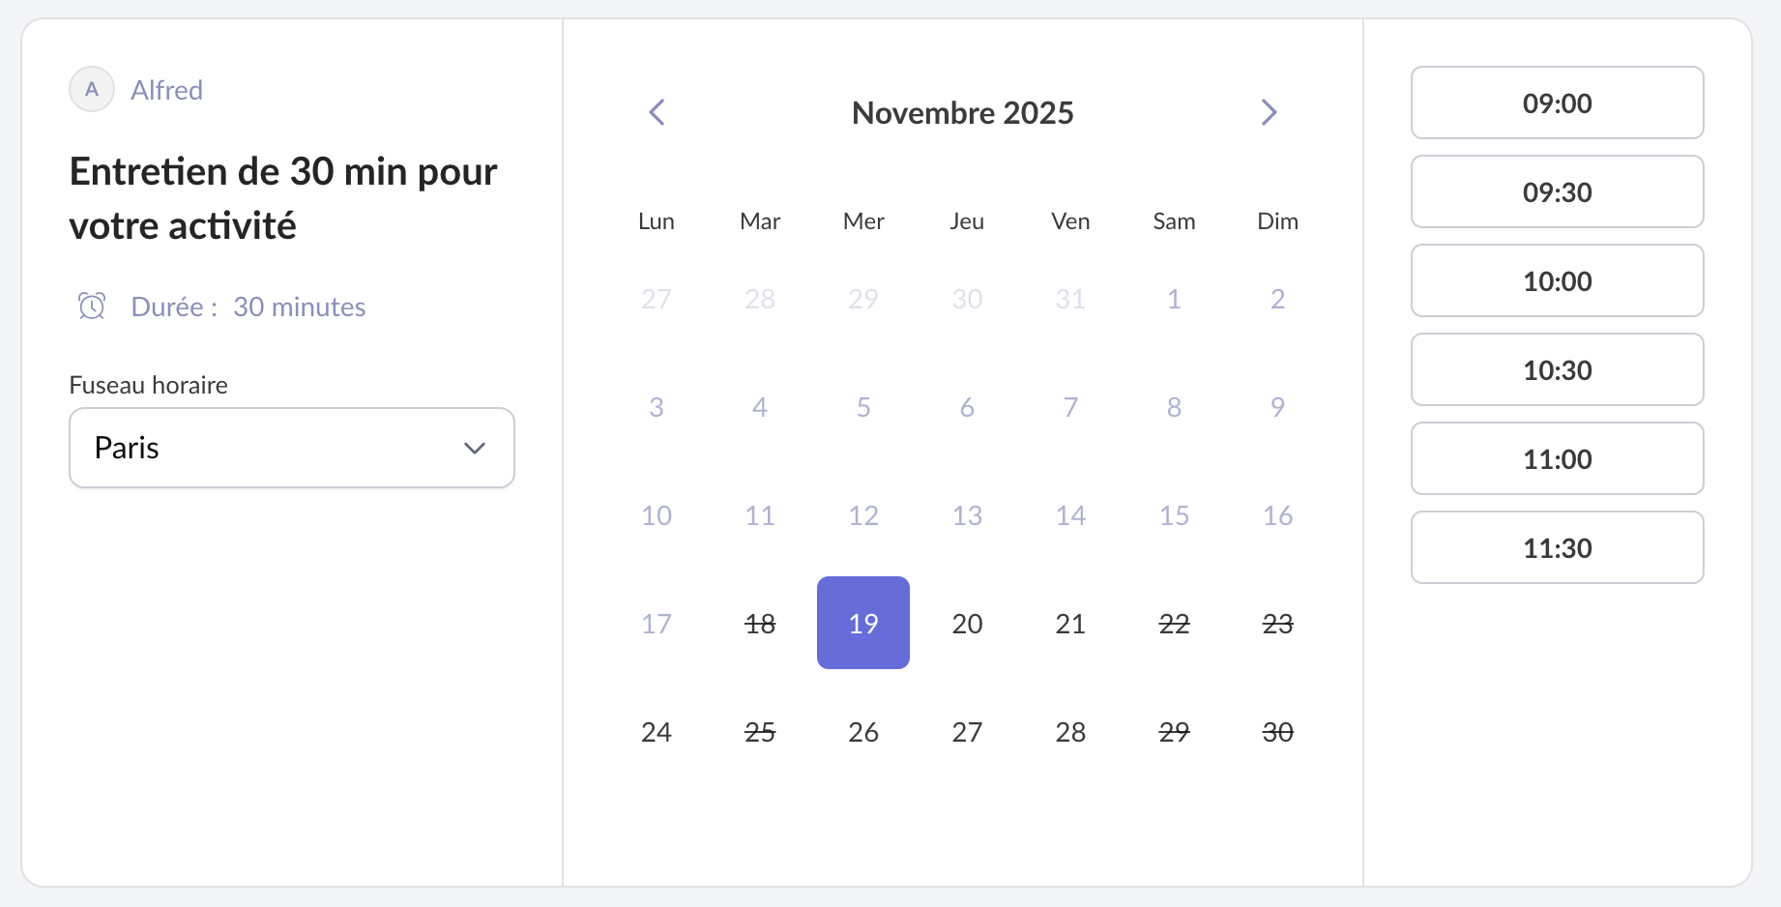The height and width of the screenshot is (907, 1781).
Task: Expand timezone list with chevron arrow
Action: 474,448
